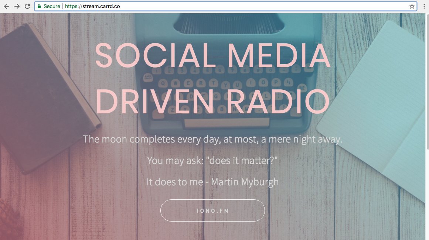Open the IONO.FM streaming link
The height and width of the screenshot is (240, 429).
[x=213, y=210]
